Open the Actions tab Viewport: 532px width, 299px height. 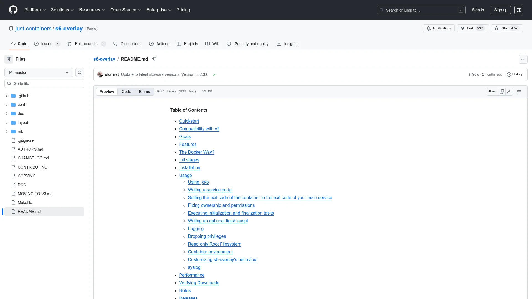click(x=159, y=44)
